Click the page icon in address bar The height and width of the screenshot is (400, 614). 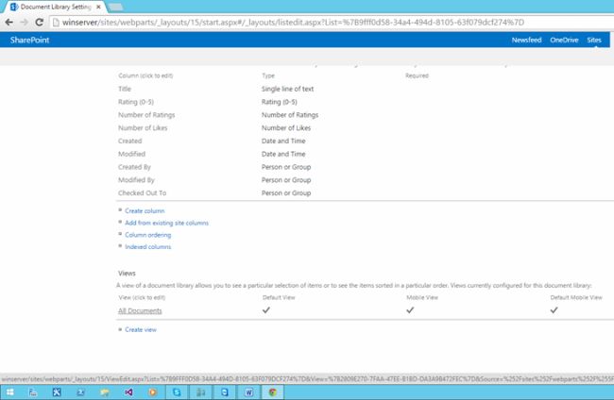(56, 23)
